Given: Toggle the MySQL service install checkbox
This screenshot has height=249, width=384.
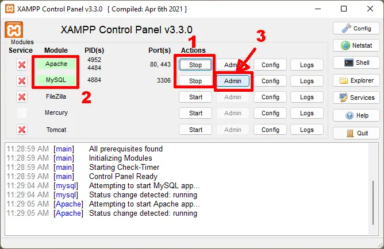Looking at the screenshot, I should [x=22, y=81].
